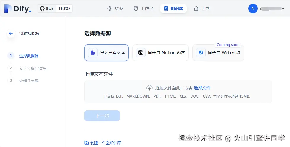Open the 工具 tab

coord(202,9)
